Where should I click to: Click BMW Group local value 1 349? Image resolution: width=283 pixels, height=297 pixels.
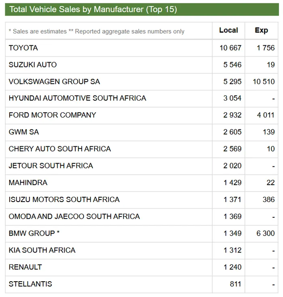232,234
